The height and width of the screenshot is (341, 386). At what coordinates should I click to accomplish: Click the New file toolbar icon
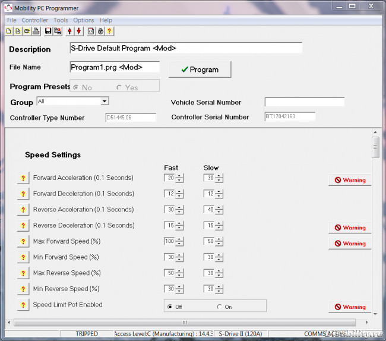[9, 31]
